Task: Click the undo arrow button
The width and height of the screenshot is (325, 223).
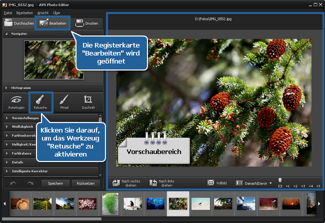Action: [x=13, y=183]
